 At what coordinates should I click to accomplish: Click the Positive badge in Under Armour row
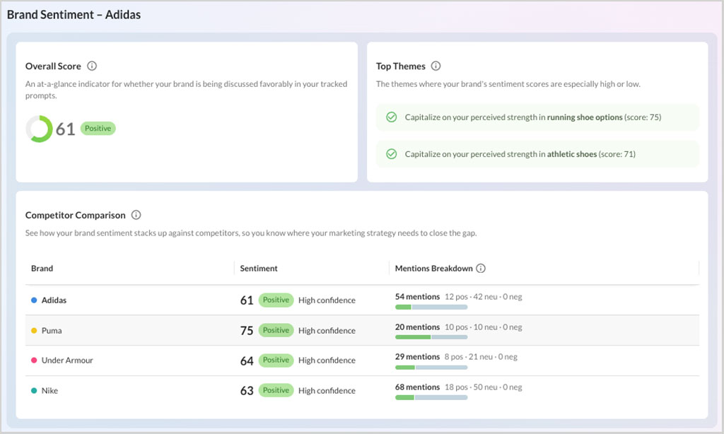click(276, 360)
